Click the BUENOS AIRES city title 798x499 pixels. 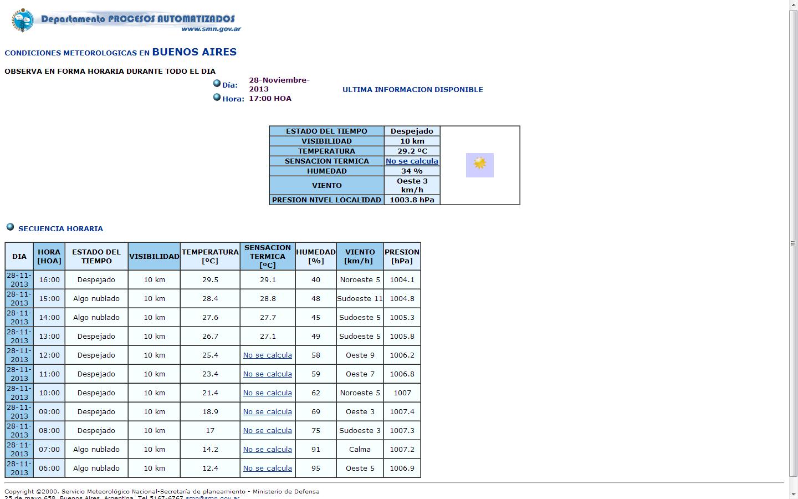(x=195, y=52)
